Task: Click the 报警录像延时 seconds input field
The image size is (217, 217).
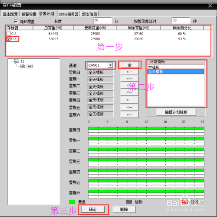Action: pyautogui.click(x=181, y=20)
